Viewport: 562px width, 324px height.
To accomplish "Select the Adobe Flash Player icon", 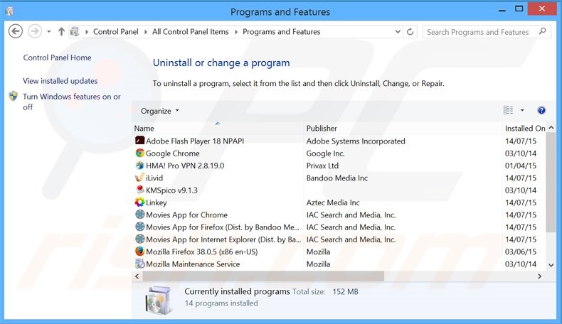I will [x=139, y=141].
